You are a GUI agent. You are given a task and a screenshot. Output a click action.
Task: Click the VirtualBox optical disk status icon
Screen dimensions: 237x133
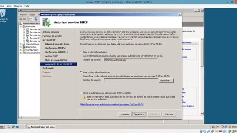pyautogui.click(x=205, y=131)
